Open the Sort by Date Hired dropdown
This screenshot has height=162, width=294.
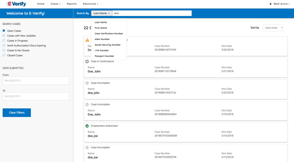point(273,28)
